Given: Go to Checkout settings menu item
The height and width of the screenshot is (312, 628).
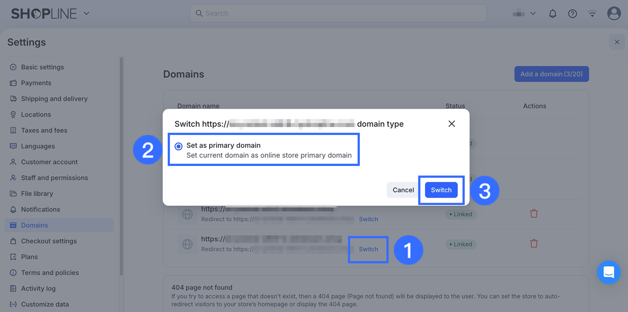Looking at the screenshot, I should click(49, 241).
